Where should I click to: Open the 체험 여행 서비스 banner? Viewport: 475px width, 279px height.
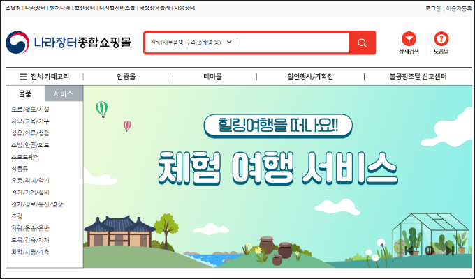[278, 176]
